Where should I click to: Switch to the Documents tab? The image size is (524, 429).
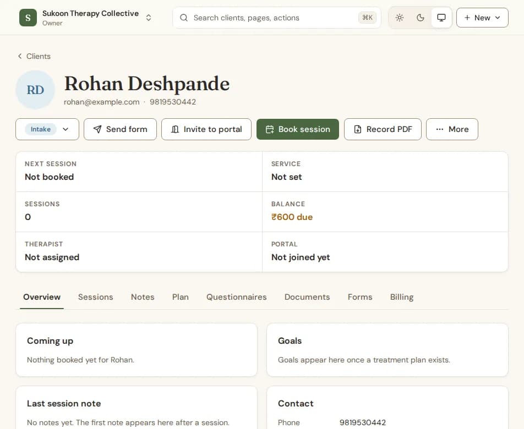307,297
